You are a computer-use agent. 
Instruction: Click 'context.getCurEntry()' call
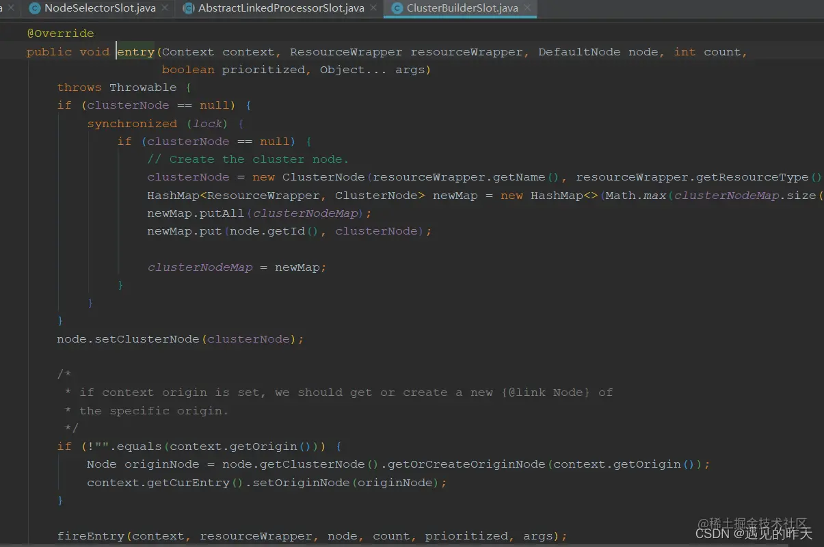click(165, 483)
